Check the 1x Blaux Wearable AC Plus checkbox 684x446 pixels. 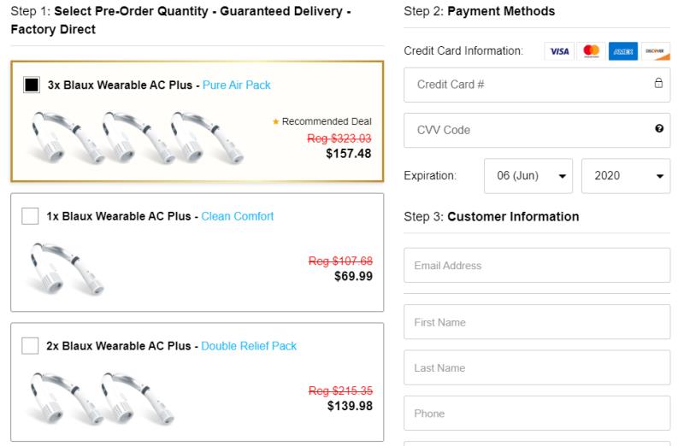[x=31, y=216]
